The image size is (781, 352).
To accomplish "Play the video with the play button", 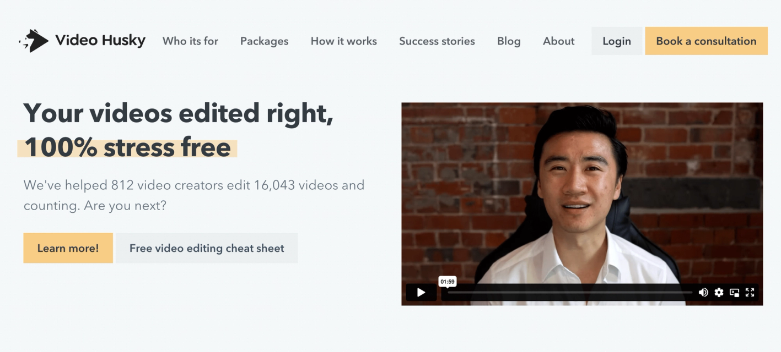I will click(421, 293).
